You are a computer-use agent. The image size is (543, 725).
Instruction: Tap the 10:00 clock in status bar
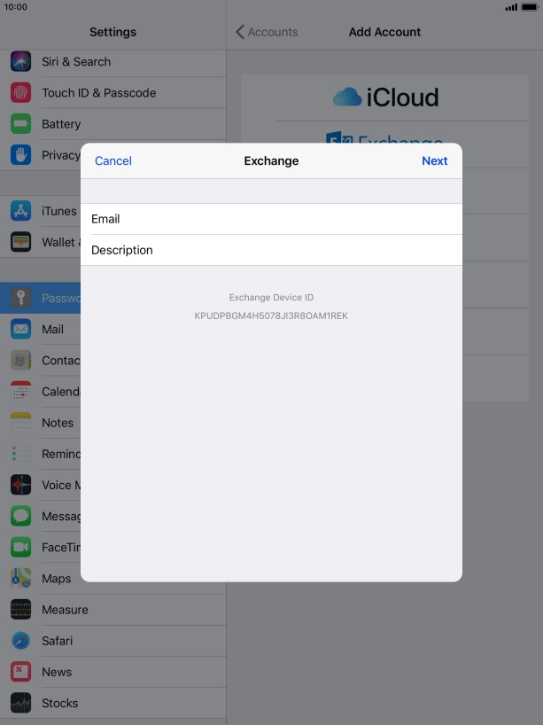point(16,7)
